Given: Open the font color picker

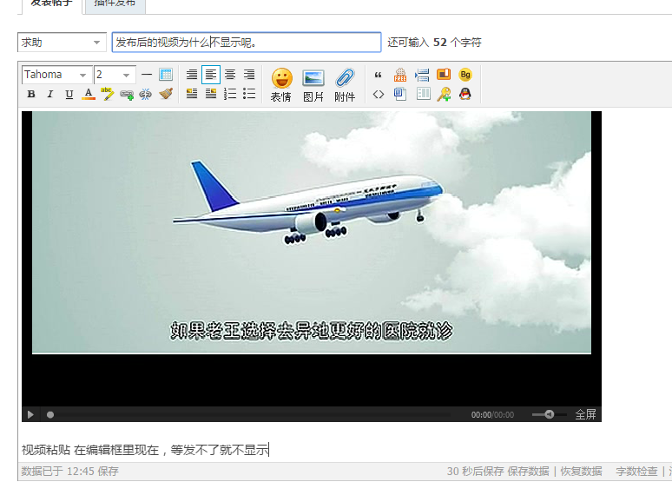Looking at the screenshot, I should [89, 94].
